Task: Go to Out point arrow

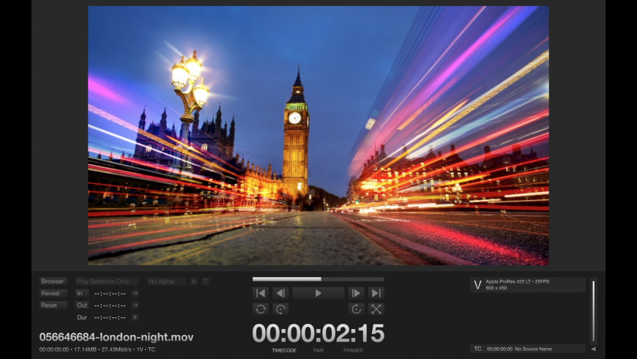Action: pos(135,306)
